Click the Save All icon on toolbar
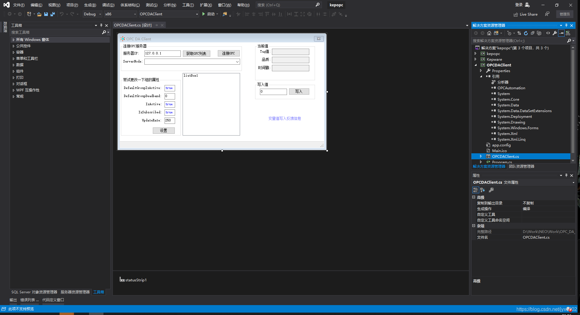This screenshot has height=315, width=580. (x=53, y=14)
